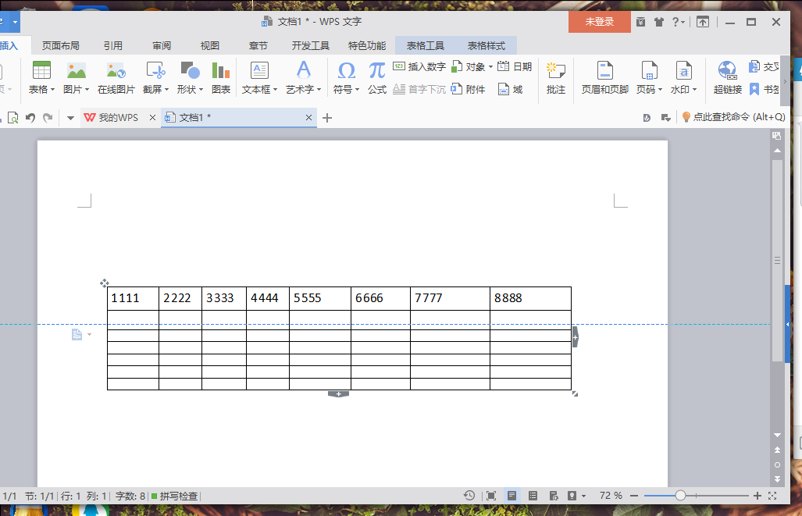Insert a date with 日期 button
The image size is (802, 516).
pyautogui.click(x=515, y=67)
